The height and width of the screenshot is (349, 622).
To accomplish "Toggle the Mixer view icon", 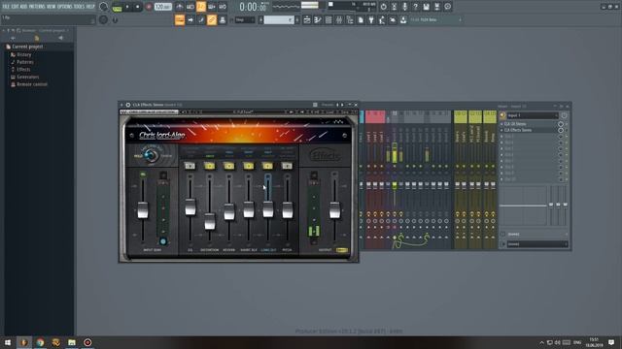I will click(339, 19).
